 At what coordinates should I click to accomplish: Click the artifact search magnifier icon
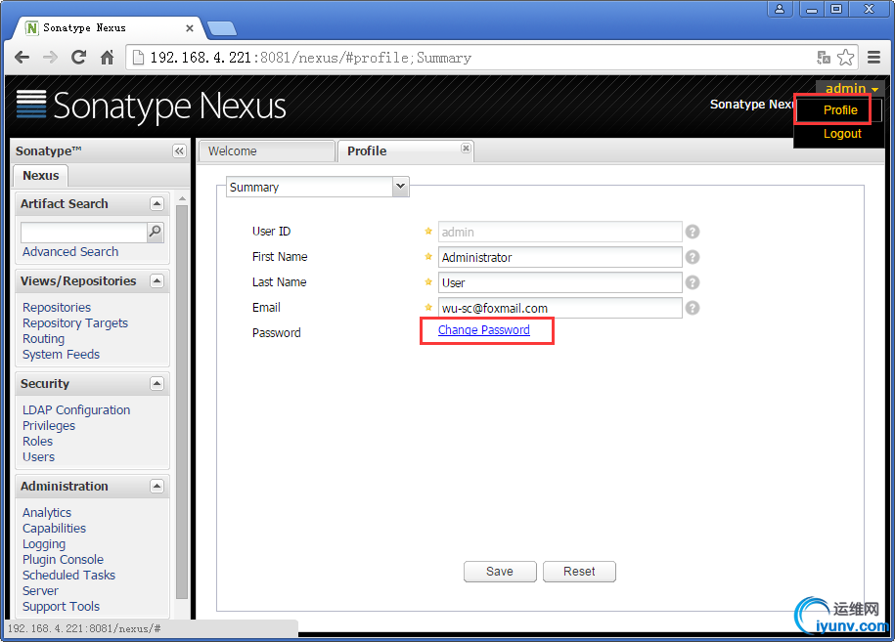coord(155,232)
